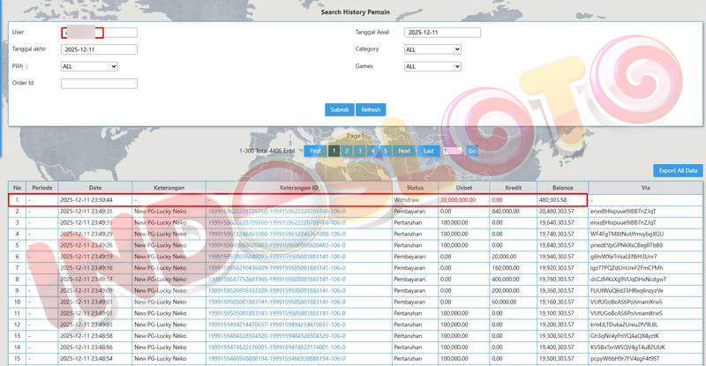The image size is (706, 366).
Task: Click the Tanggal akhir date field
Action: pyautogui.click(x=99, y=49)
